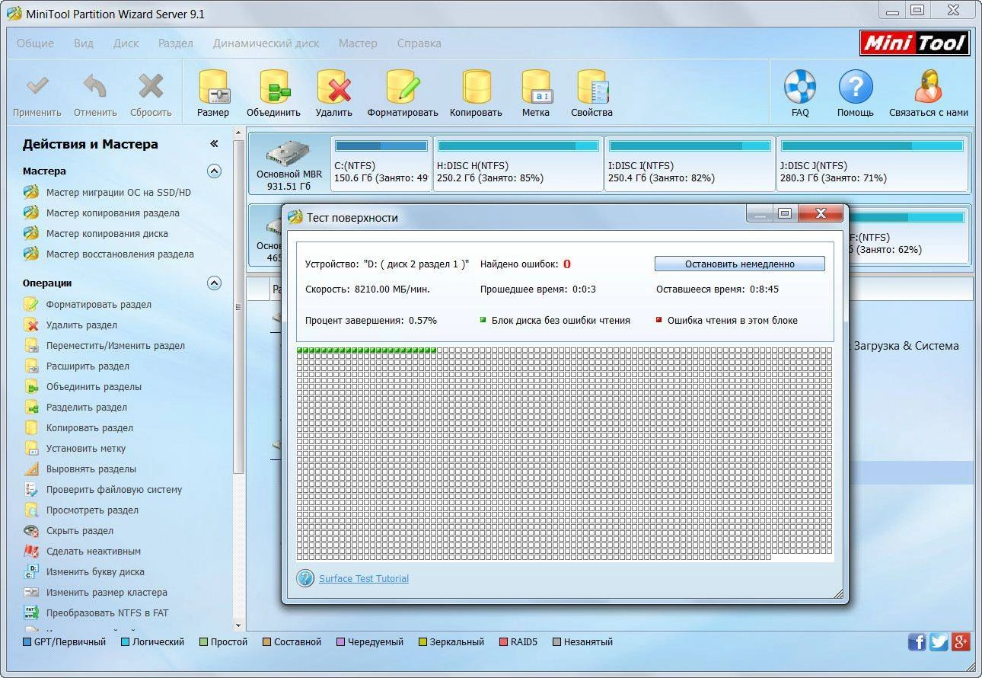Viewport: 982px width, 678px height.
Task: Select the Размер (Resize) partition tool
Action: pyautogui.click(x=213, y=87)
